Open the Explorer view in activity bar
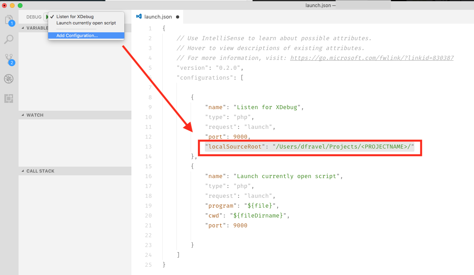The height and width of the screenshot is (275, 474). point(9,20)
